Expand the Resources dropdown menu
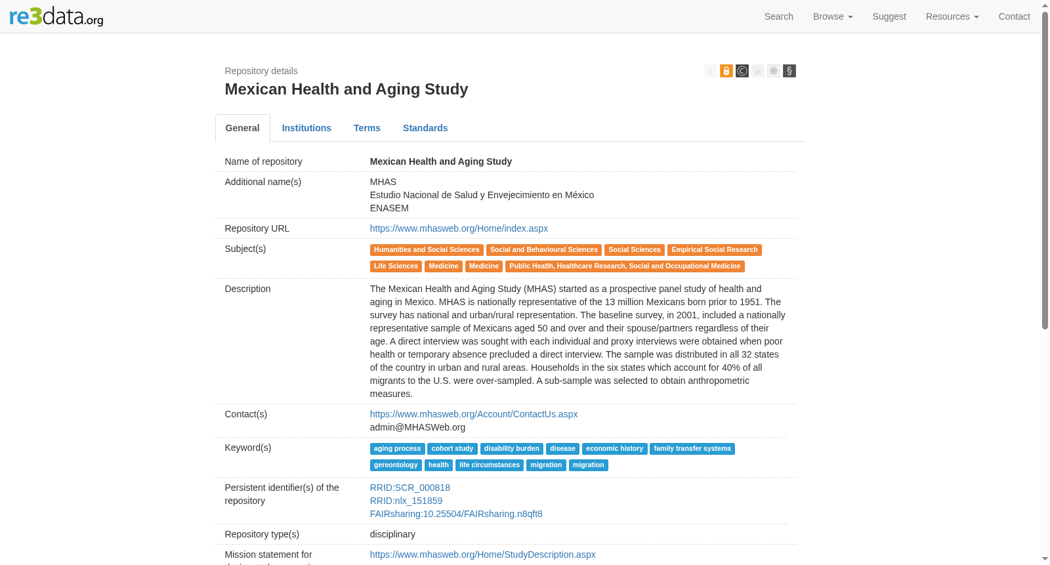The width and height of the screenshot is (1050, 565). (952, 16)
